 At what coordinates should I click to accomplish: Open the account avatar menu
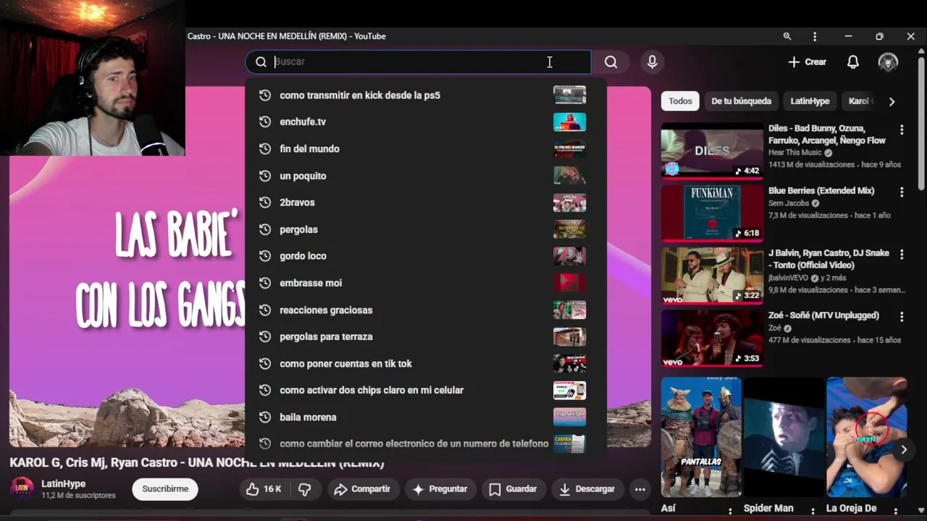click(x=889, y=62)
